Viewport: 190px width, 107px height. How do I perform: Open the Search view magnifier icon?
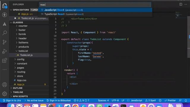click(x=4, y=33)
